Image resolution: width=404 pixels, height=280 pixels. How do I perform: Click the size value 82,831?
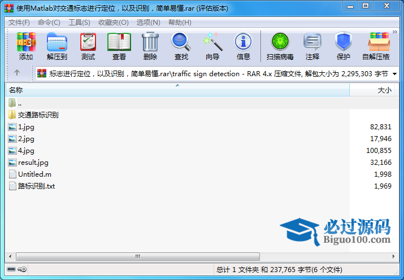click(x=381, y=127)
